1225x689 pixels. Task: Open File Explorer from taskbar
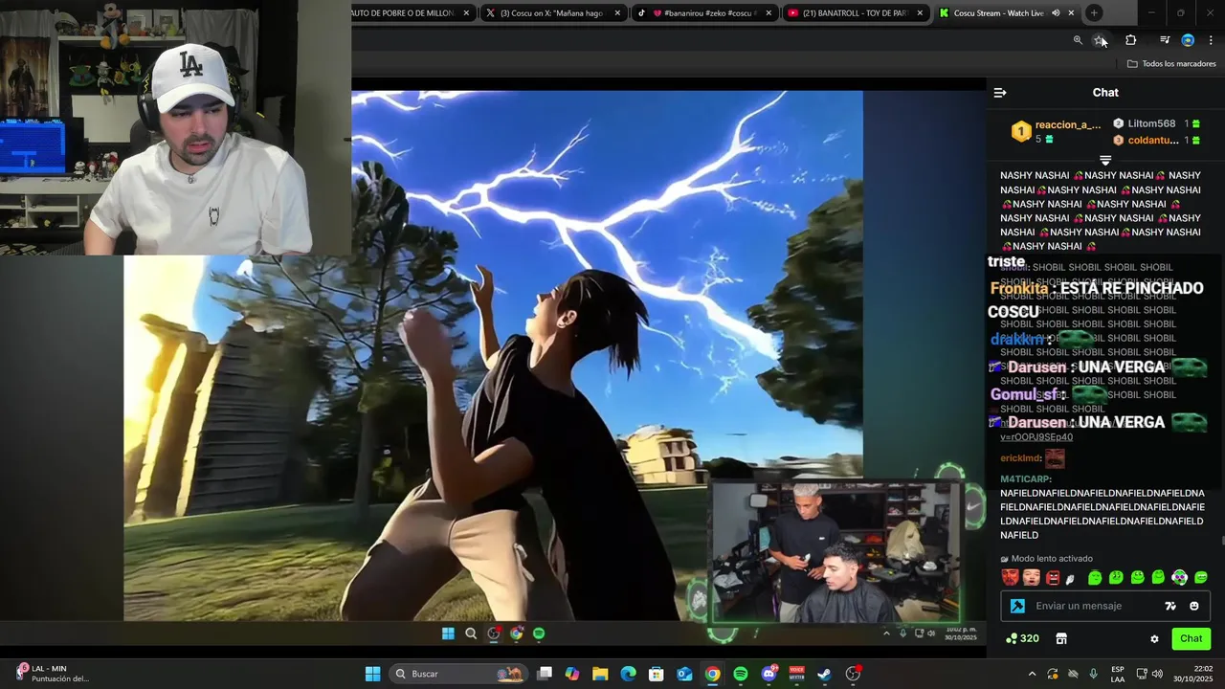pos(600,674)
